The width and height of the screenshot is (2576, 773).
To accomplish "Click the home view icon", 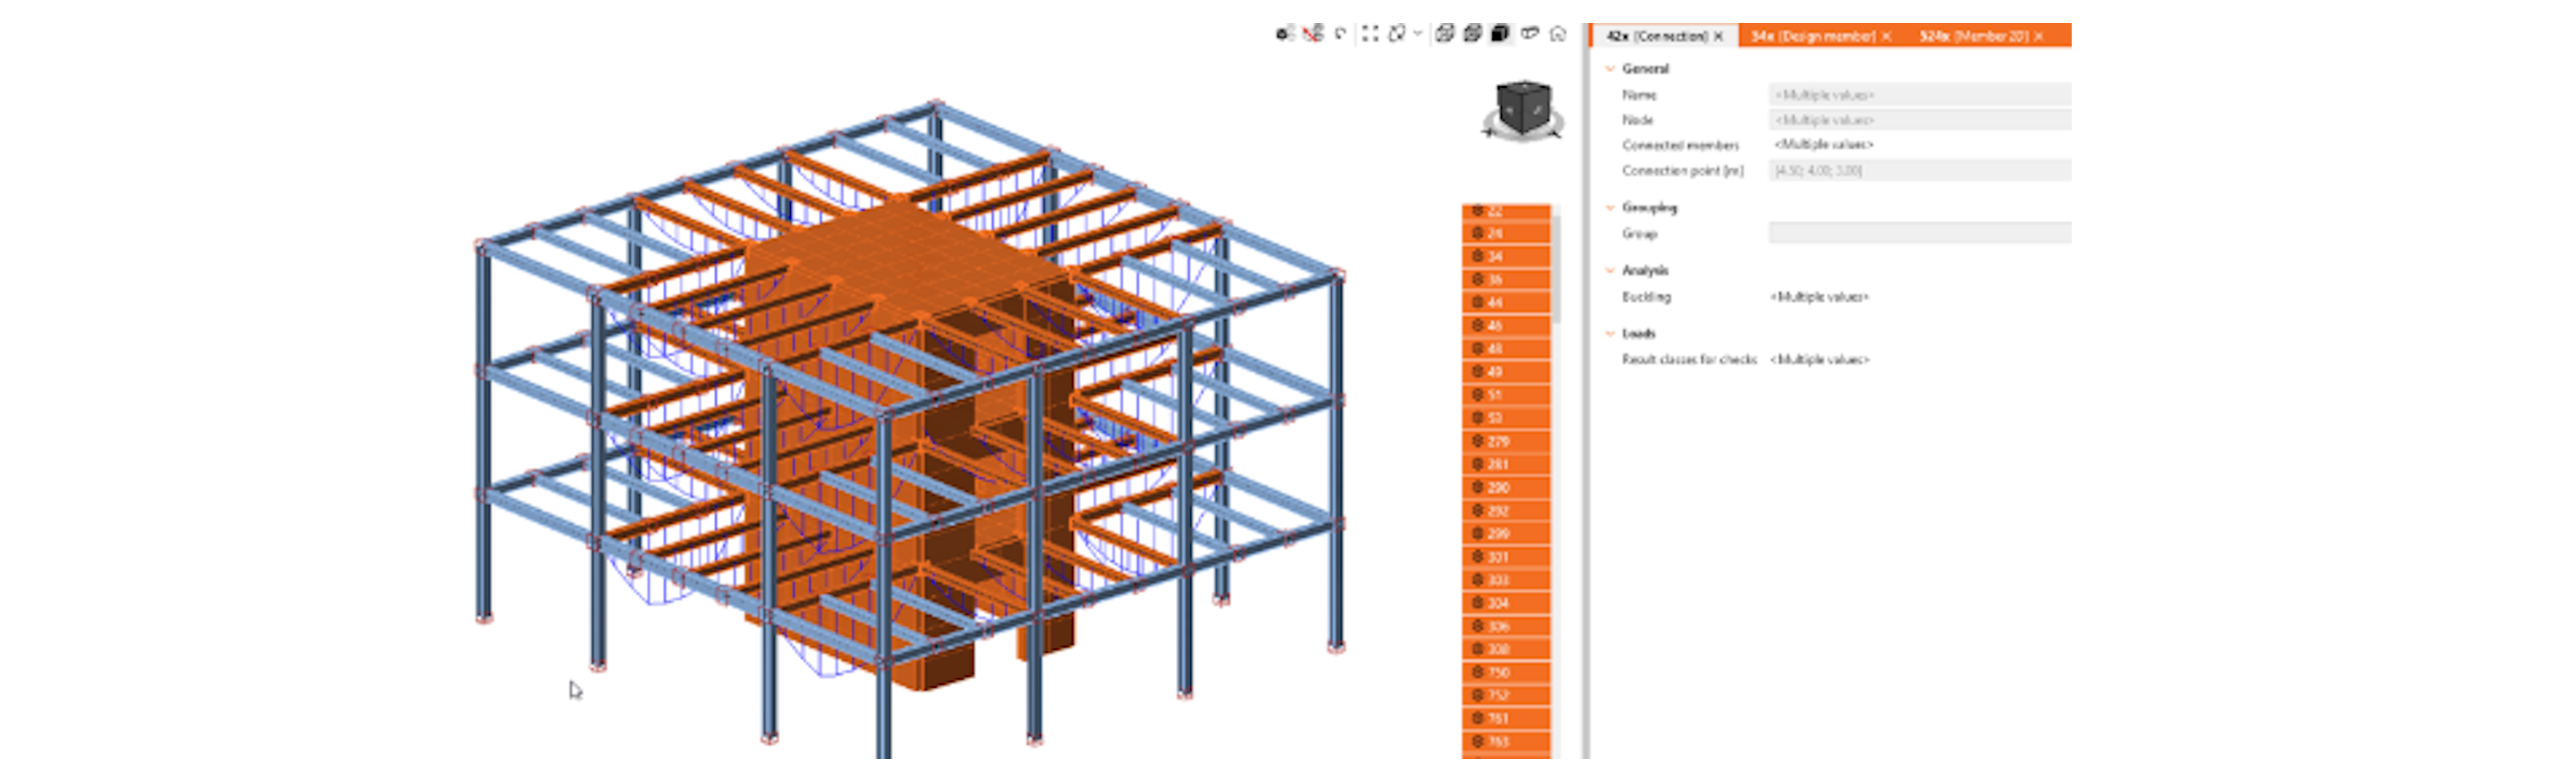I will (x=1557, y=34).
